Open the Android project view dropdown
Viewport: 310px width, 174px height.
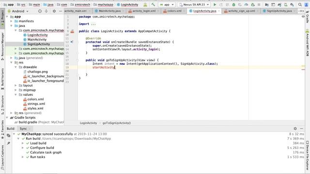coord(18,11)
